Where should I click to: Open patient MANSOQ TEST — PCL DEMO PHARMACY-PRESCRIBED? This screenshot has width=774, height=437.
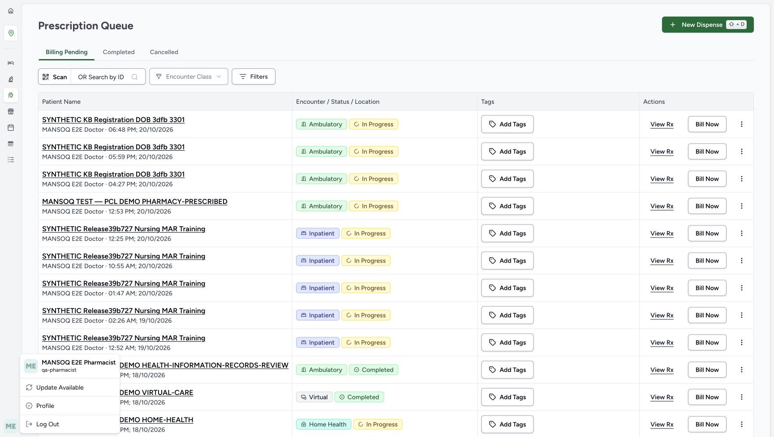(135, 202)
